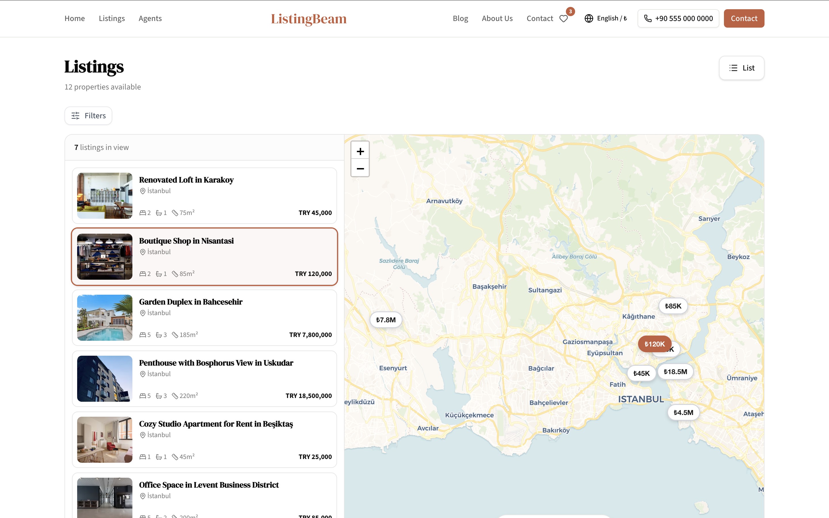
Task: Select the ₺18.5M map marker
Action: point(675,372)
